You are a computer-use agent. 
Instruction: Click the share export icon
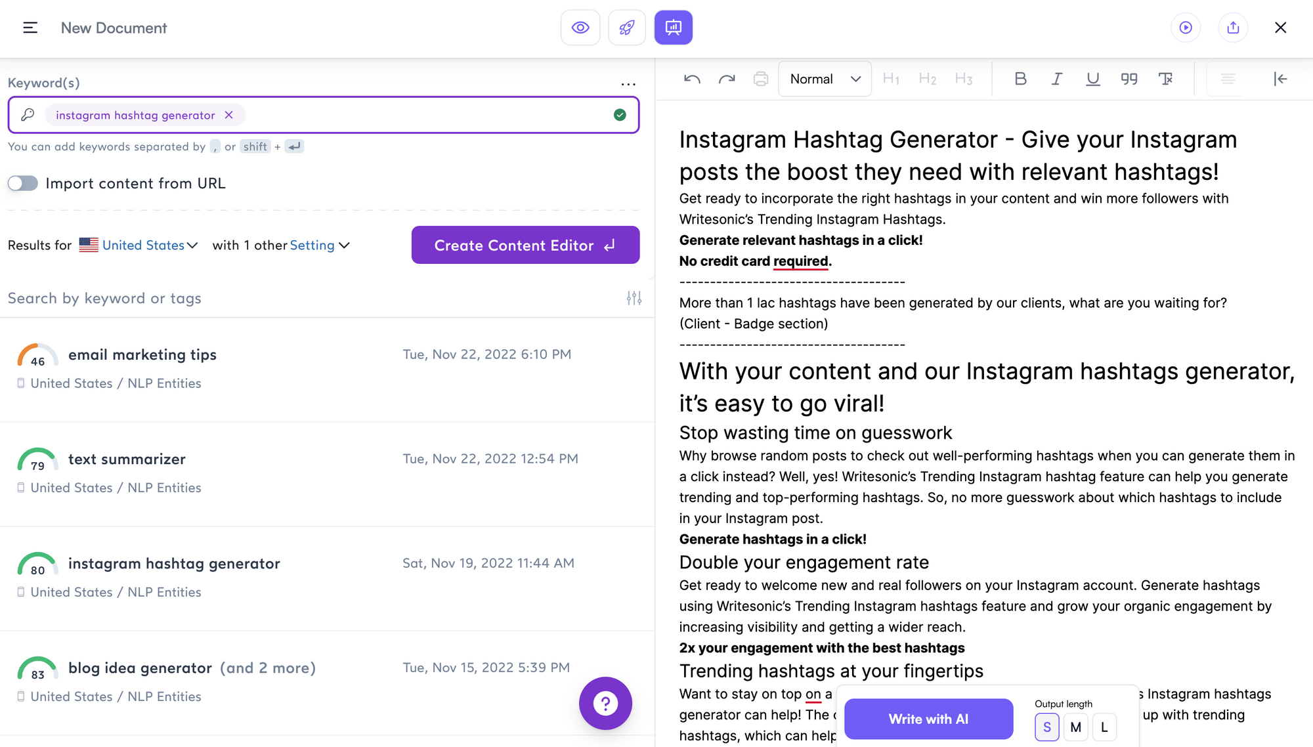pos(1233,28)
